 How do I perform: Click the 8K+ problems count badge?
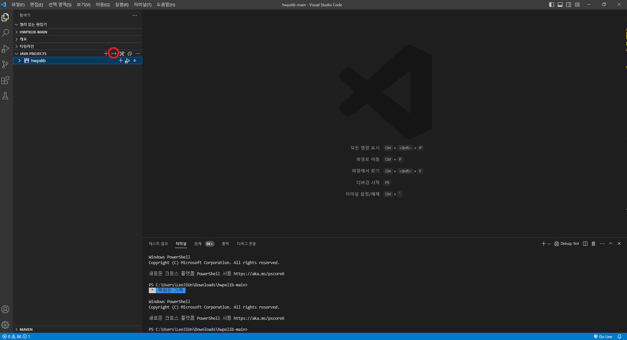point(209,244)
